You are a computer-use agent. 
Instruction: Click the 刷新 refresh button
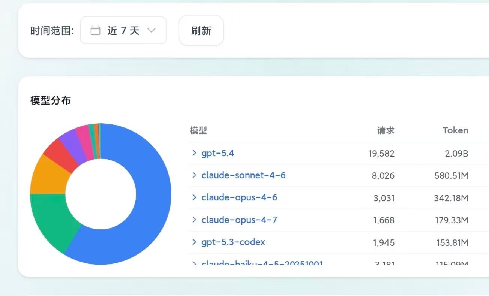(x=201, y=30)
